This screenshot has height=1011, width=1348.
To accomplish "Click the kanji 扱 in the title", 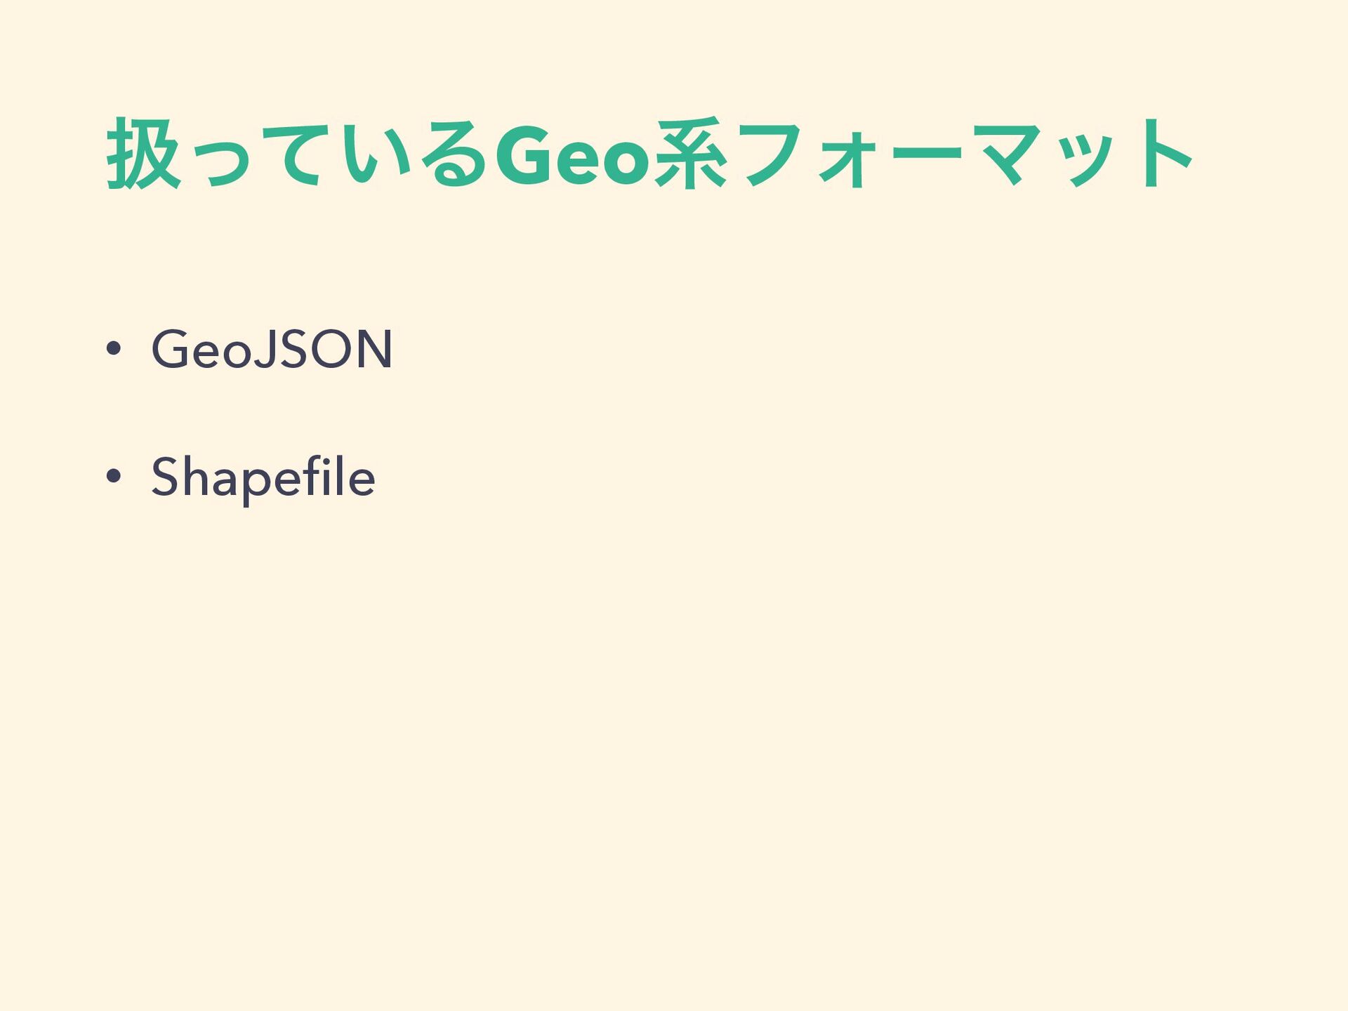I will point(143,154).
